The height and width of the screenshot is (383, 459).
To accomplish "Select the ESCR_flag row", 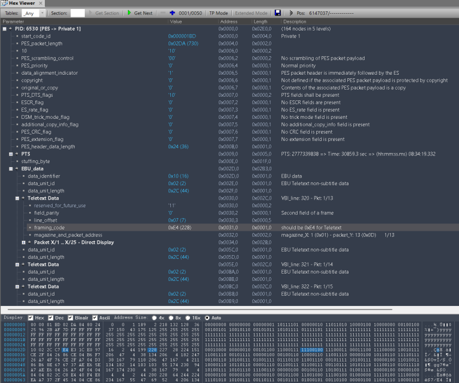I will click(229, 102).
